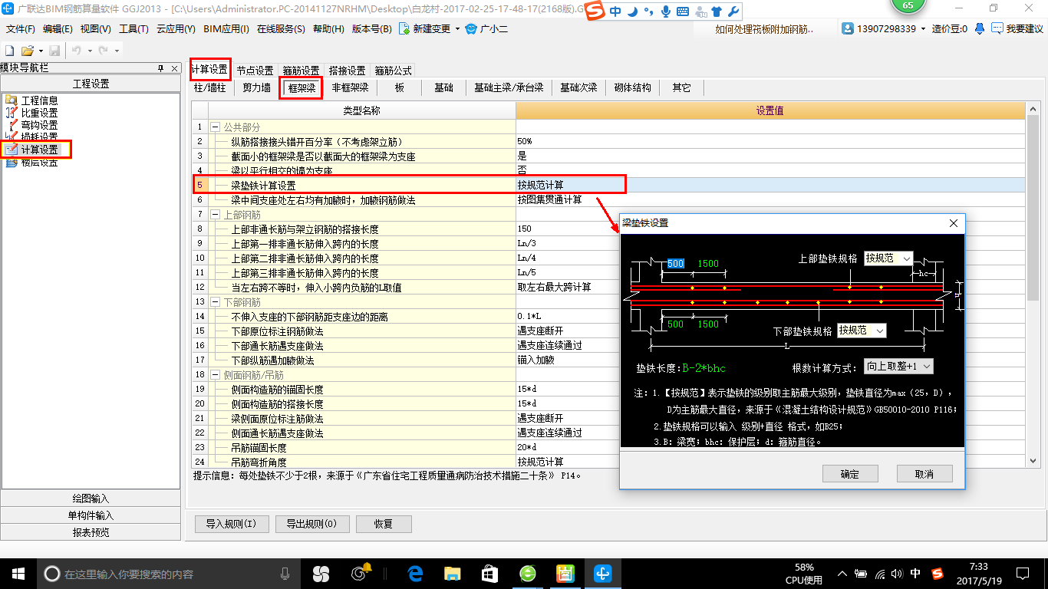Click the 导入规则(I) button
This screenshot has width=1048, height=589.
click(232, 525)
